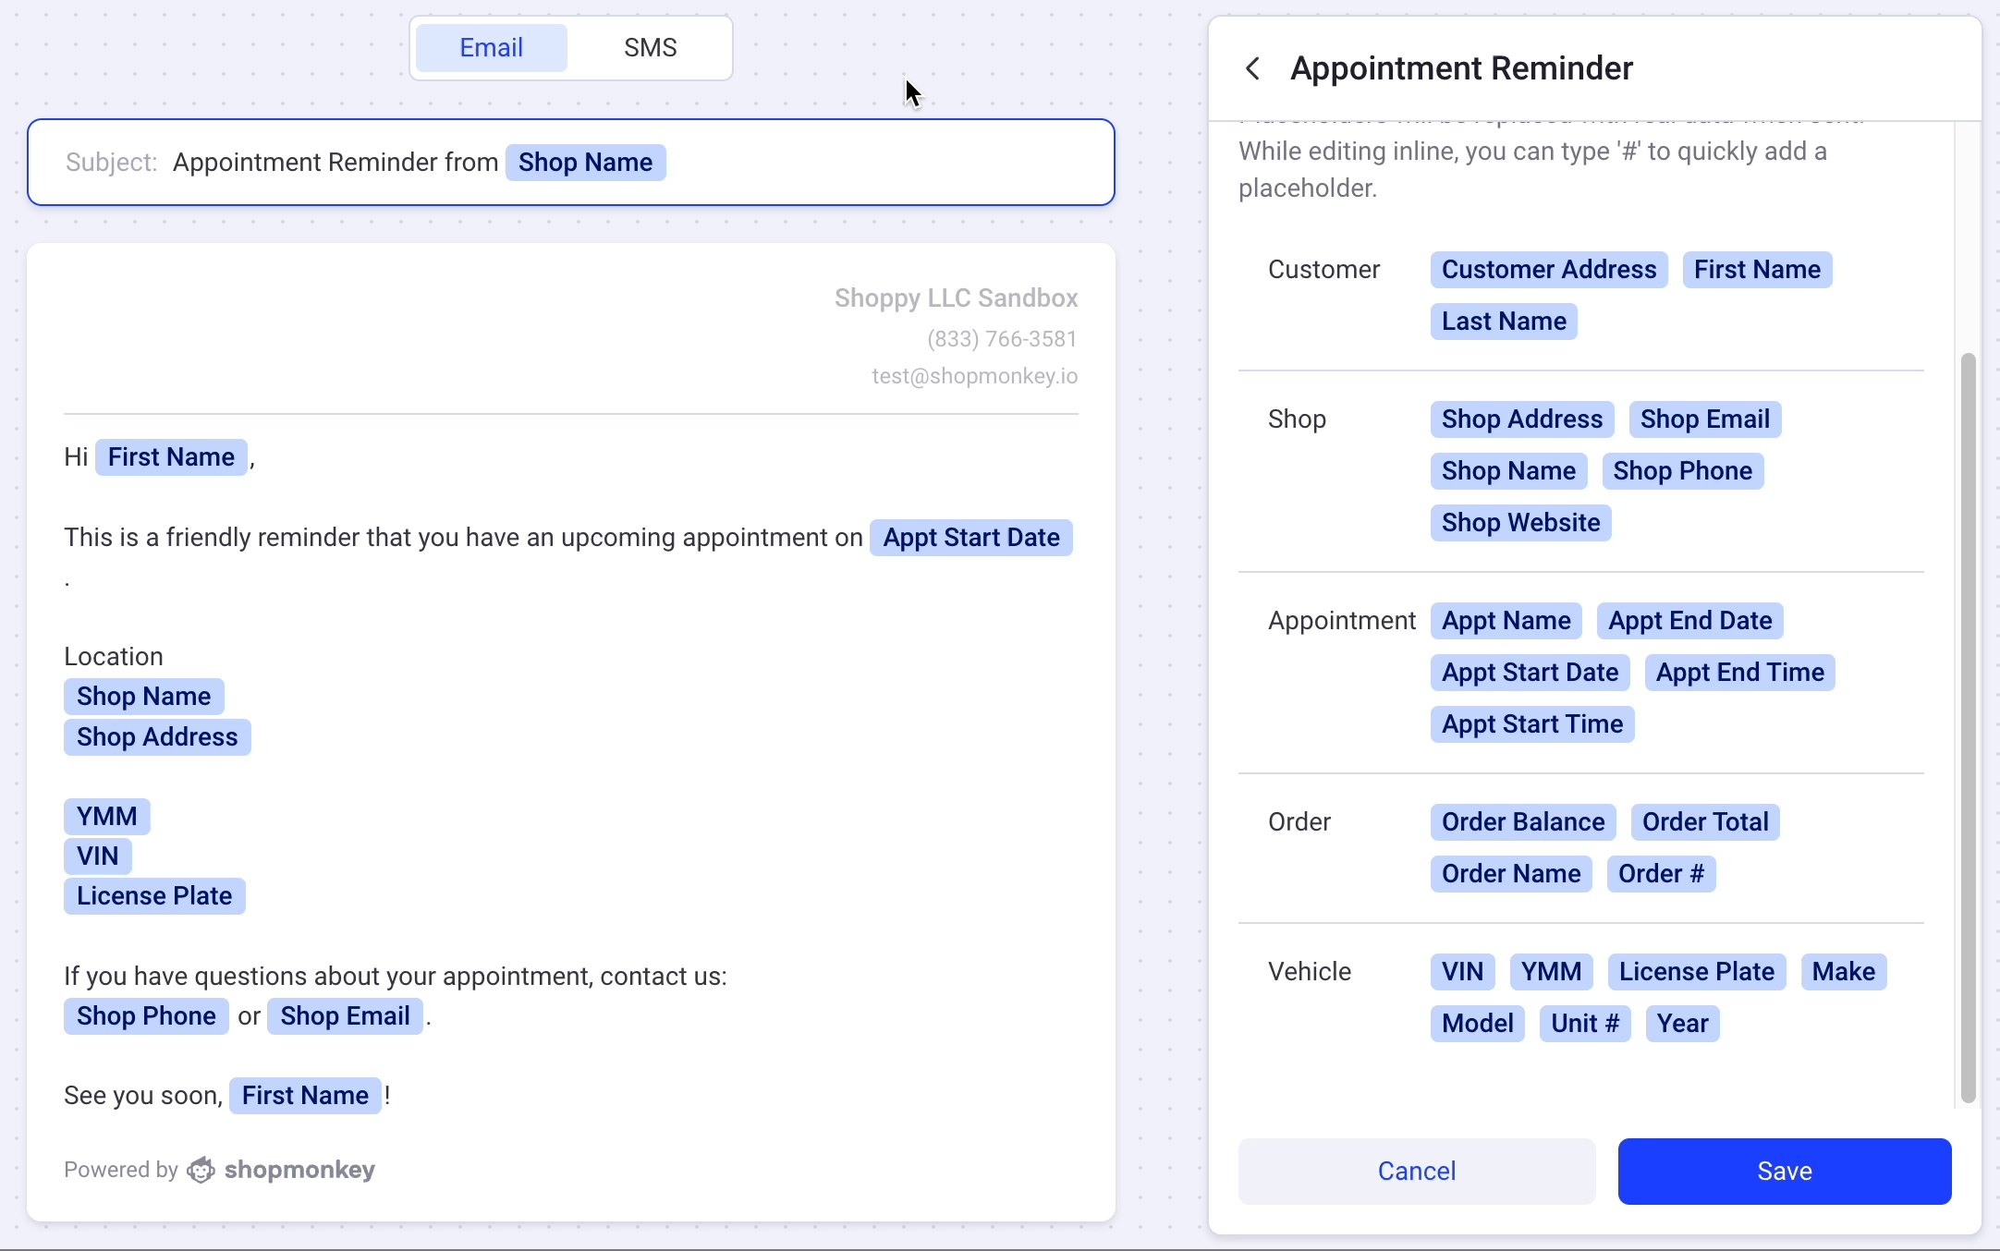Screen dimensions: 2000x1251
Task: Insert Appt End Time placeholder
Action: click(x=1740, y=673)
